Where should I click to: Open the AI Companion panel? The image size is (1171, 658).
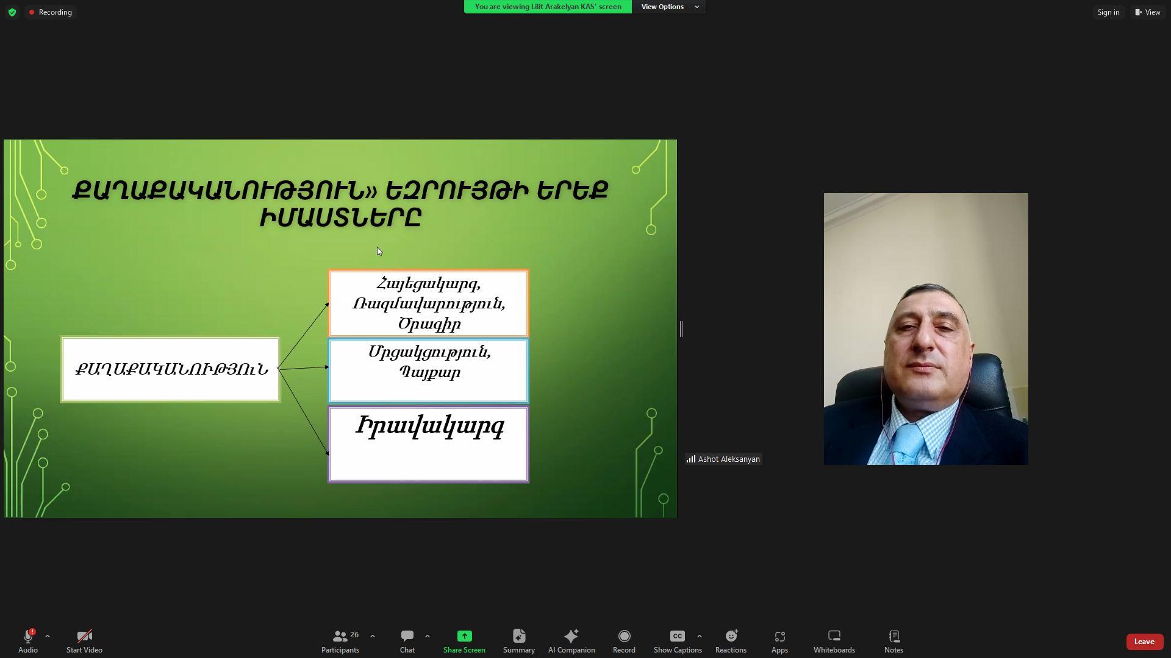pyautogui.click(x=571, y=640)
